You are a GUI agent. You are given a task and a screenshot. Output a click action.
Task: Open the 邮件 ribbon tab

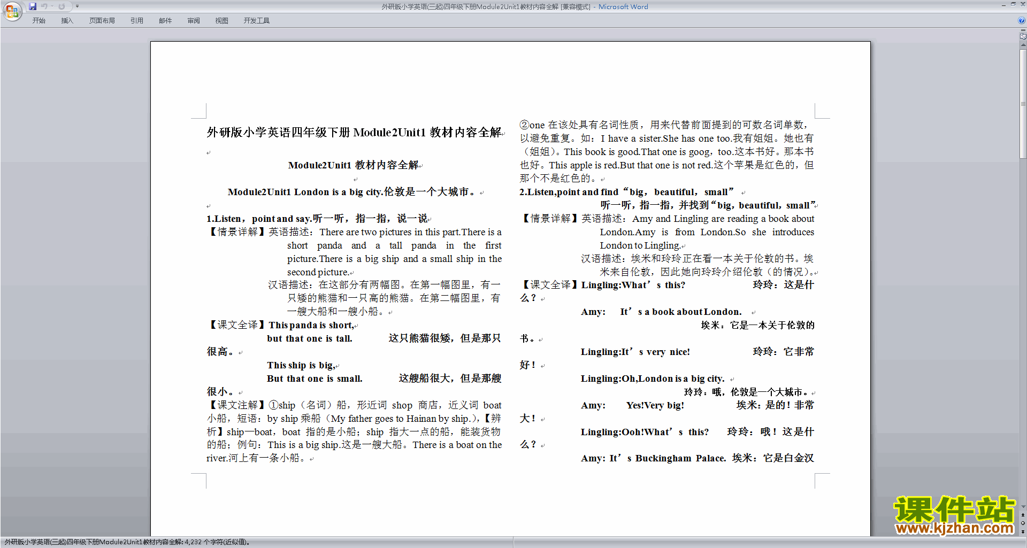[165, 21]
